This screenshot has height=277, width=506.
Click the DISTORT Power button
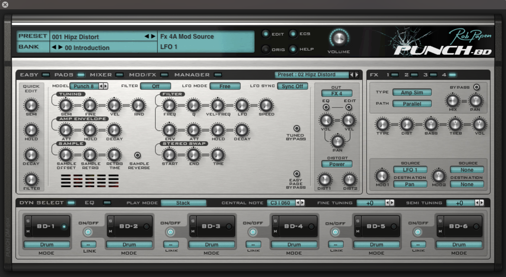coord(337,164)
